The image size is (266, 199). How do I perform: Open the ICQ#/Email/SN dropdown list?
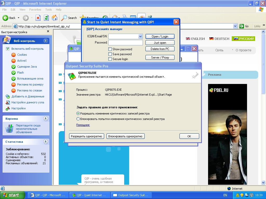point(140,36)
